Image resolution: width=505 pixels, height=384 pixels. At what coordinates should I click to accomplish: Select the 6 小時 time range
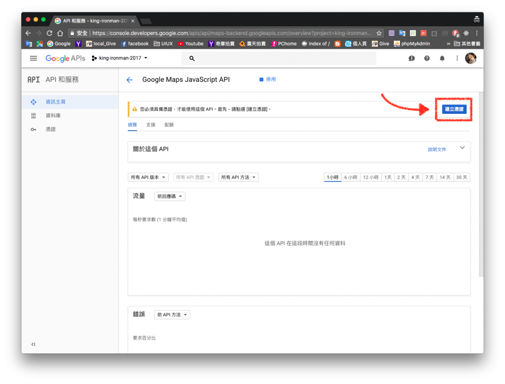point(351,177)
